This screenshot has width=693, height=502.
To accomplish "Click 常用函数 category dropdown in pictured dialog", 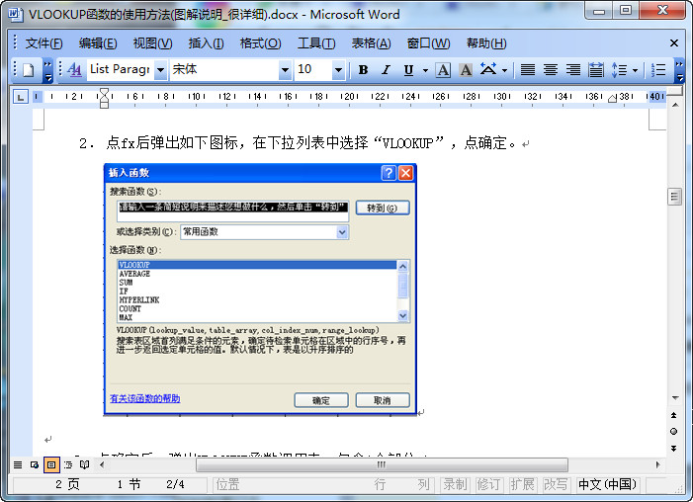I will [x=264, y=232].
